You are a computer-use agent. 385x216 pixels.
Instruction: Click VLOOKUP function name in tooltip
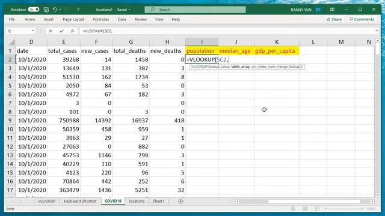(x=199, y=67)
